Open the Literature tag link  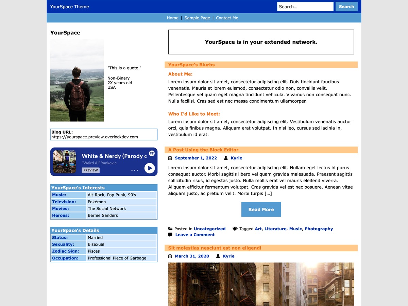(x=275, y=229)
